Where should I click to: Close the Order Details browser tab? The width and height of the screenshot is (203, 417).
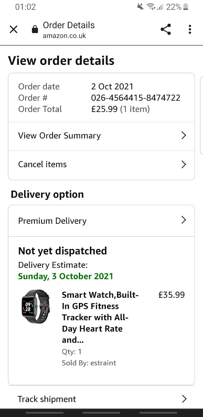point(13,30)
